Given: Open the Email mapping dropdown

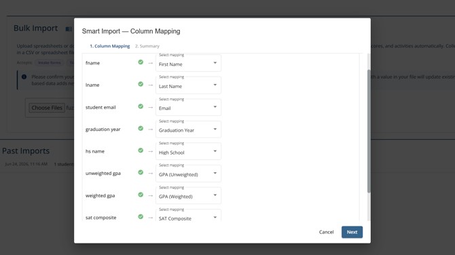Looking at the screenshot, I should [x=188, y=107].
